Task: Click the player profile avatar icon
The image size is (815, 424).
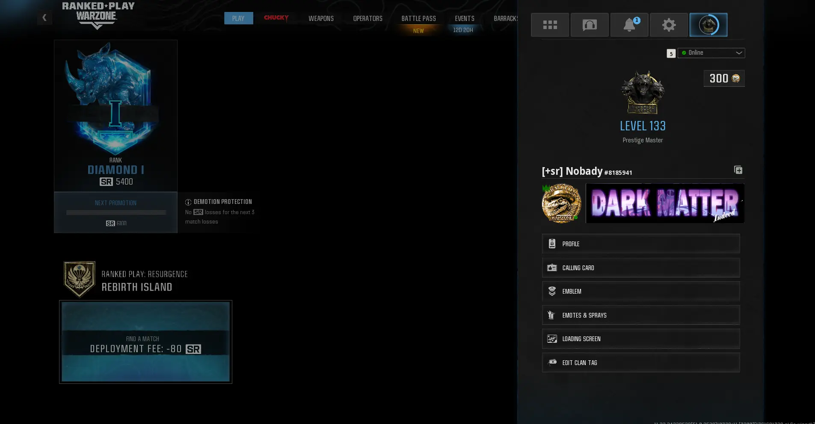Action: 708,25
